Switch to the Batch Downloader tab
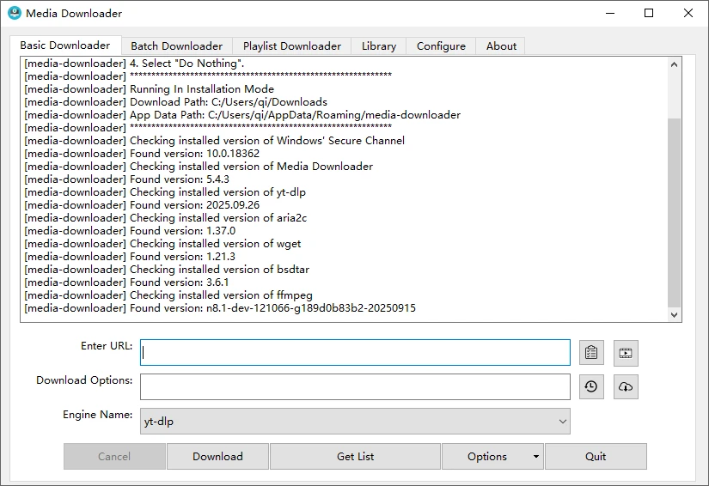The height and width of the screenshot is (486, 709). pyautogui.click(x=176, y=46)
